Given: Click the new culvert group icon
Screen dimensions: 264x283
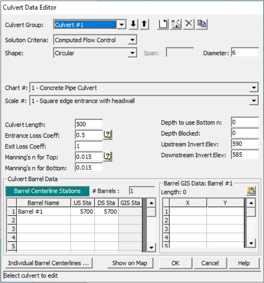Looking at the screenshot, I should point(163,24).
